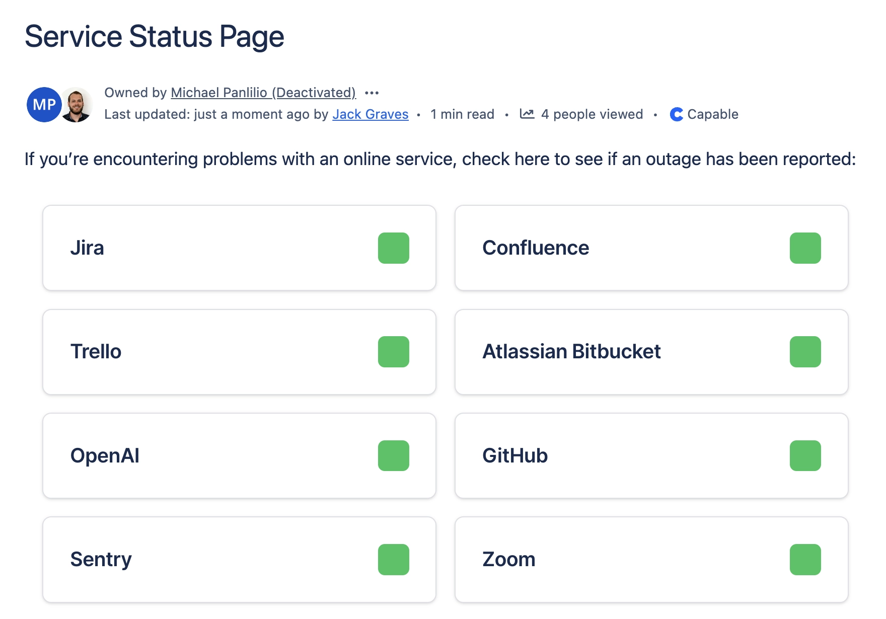
Task: Click the Capable label text
Action: point(712,114)
